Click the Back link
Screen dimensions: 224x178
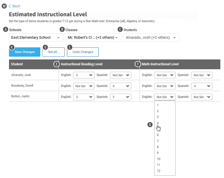coord(16,6)
